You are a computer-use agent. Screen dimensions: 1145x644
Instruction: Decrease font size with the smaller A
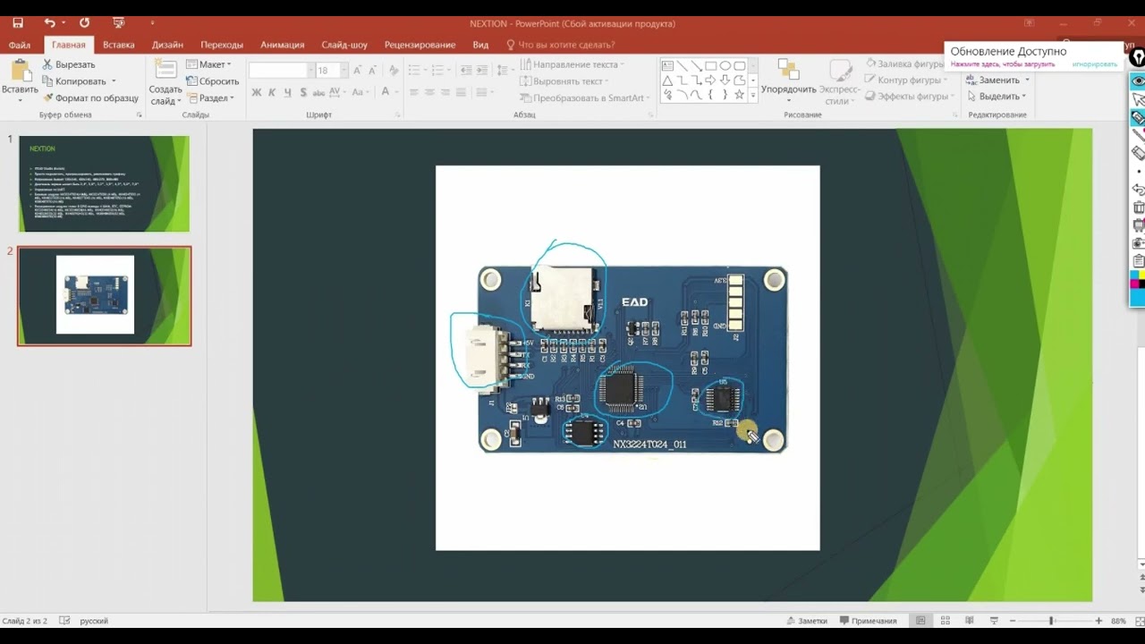click(372, 70)
